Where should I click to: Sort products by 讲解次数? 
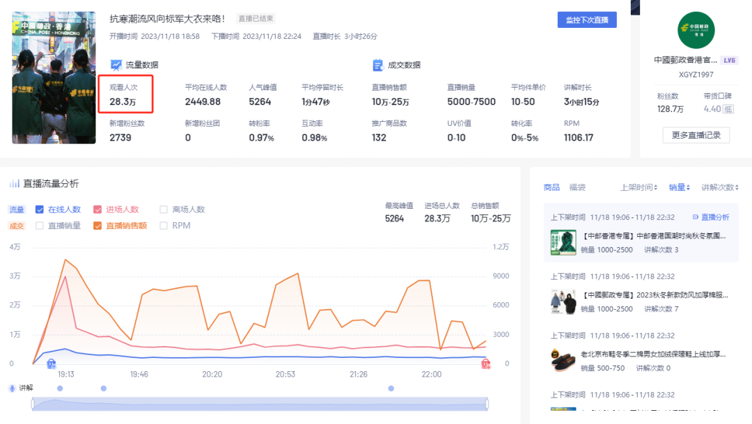click(x=720, y=187)
